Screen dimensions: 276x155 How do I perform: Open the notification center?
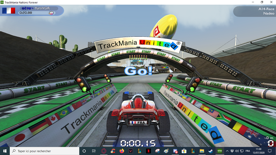coord(270,151)
